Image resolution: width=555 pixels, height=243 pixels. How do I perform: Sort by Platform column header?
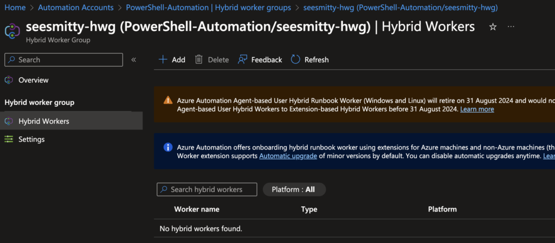442,209
